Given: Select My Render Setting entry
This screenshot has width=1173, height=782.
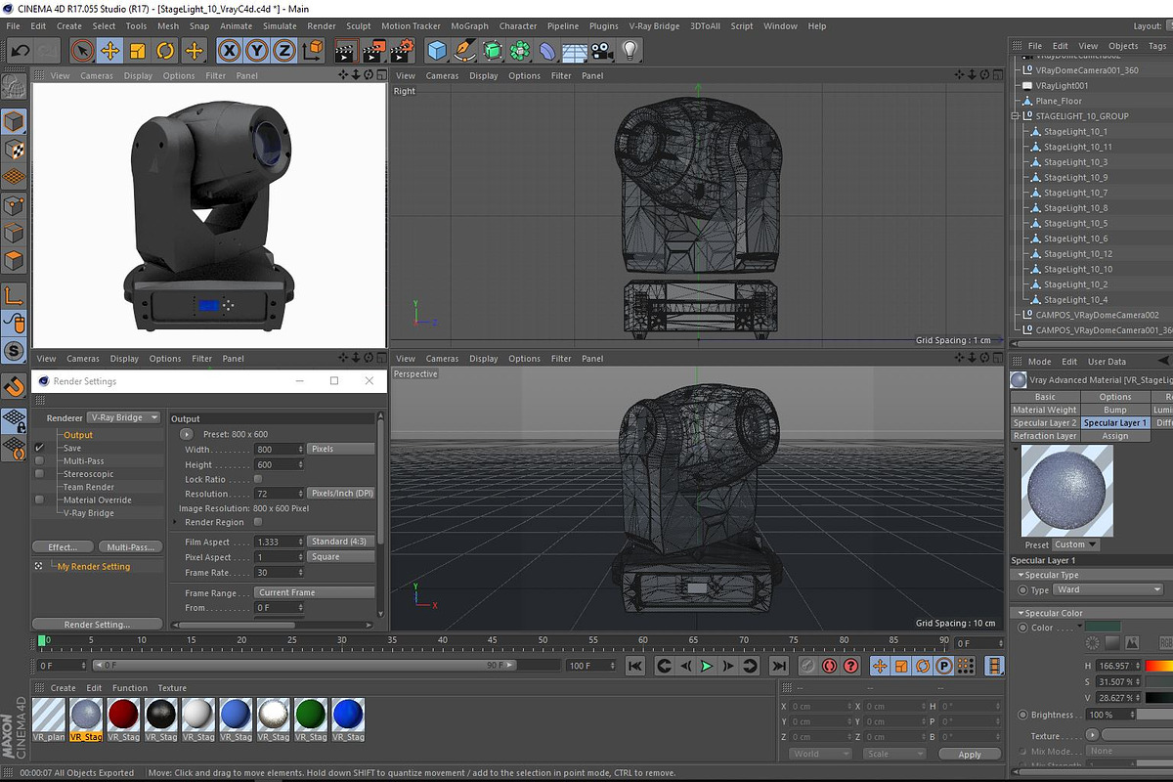Looking at the screenshot, I should coord(94,567).
